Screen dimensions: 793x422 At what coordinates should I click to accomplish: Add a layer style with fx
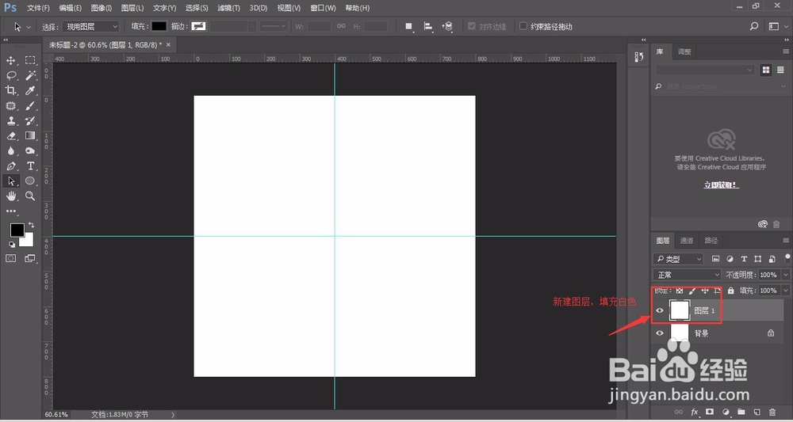[695, 412]
